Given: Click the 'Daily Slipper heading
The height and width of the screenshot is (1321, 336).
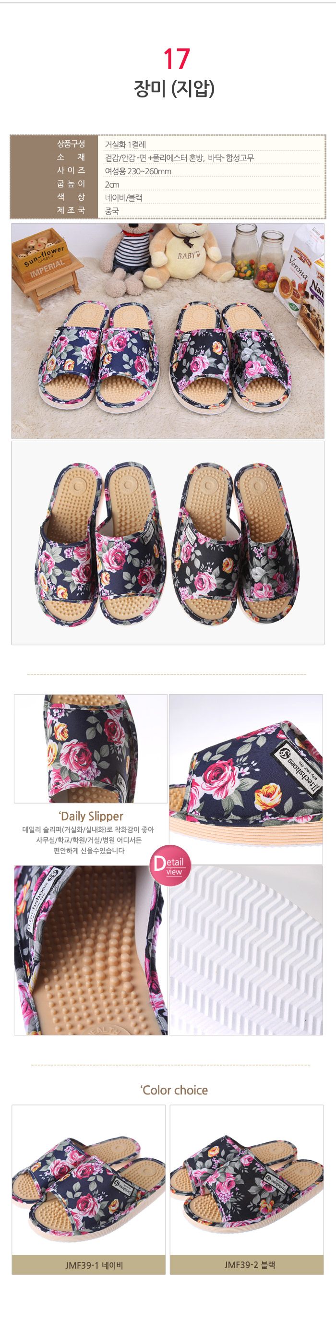Looking at the screenshot, I should [x=91, y=817].
